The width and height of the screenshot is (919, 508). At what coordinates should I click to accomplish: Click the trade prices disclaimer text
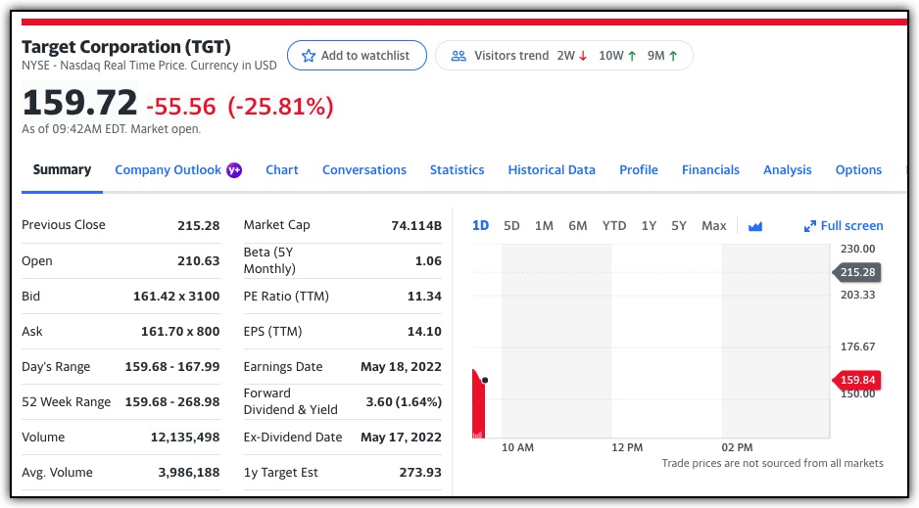pyautogui.click(x=772, y=464)
